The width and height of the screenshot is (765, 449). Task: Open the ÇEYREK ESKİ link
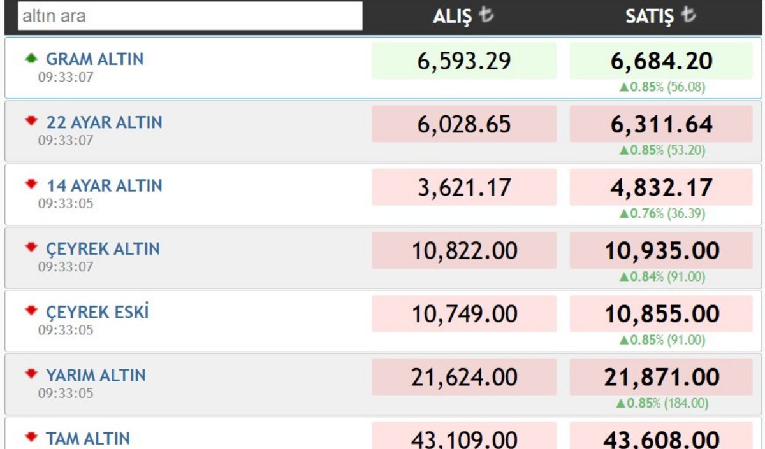pos(97,312)
